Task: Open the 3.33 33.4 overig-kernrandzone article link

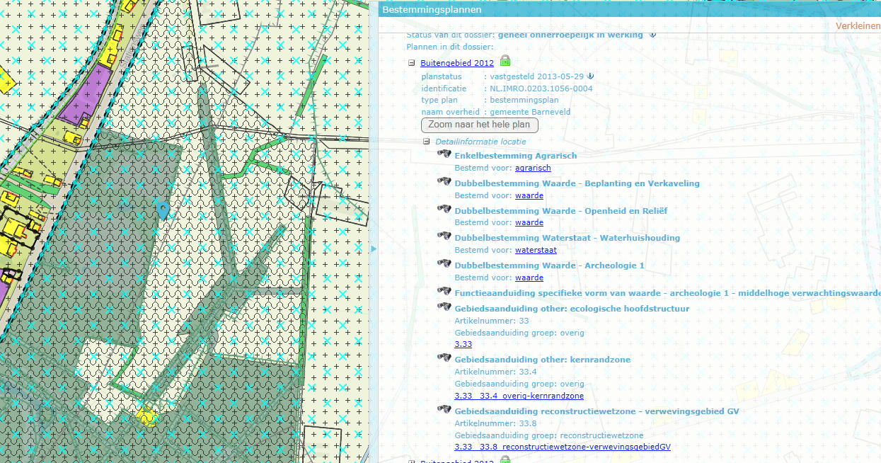Action: [x=519, y=396]
